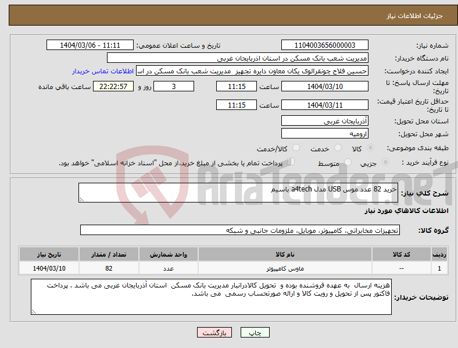
Task: Select the خدمت radio button
Action: (x=338, y=148)
